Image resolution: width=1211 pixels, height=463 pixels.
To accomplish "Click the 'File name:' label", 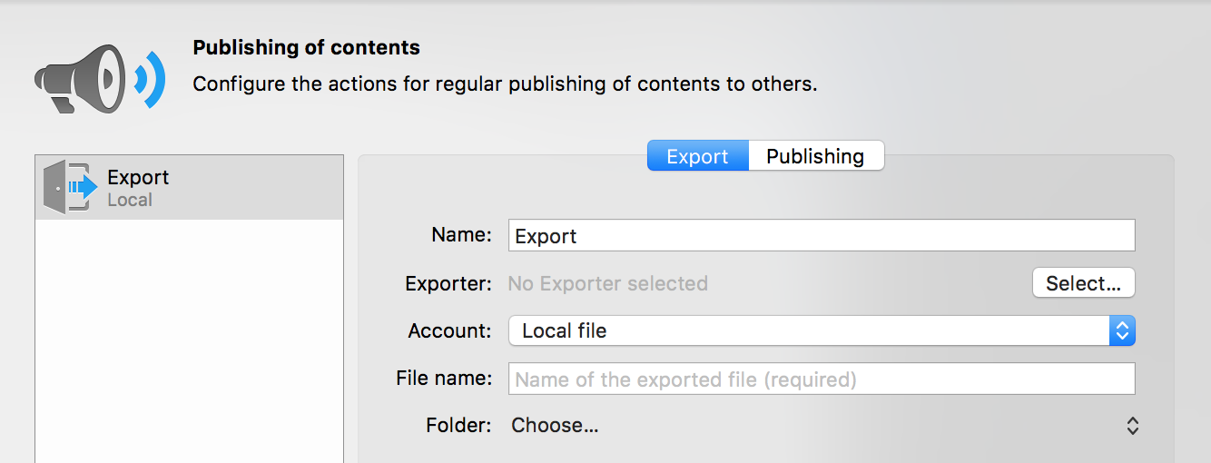I will [444, 378].
